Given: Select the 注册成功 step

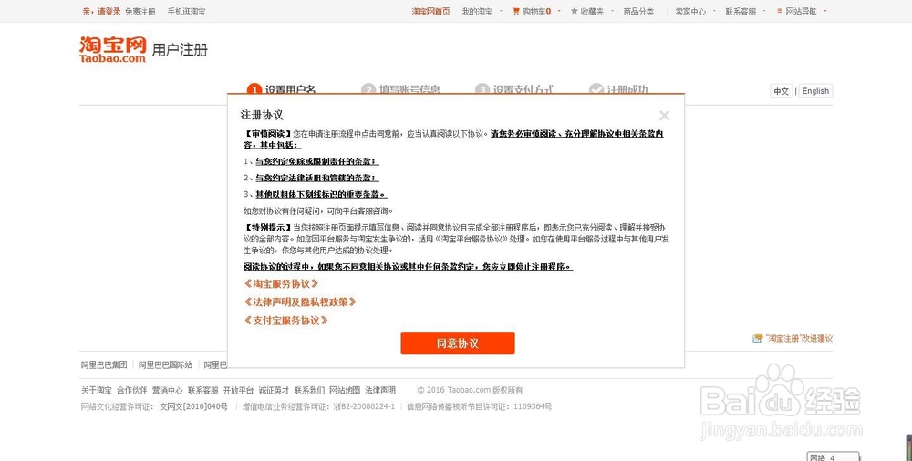Looking at the screenshot, I should pyautogui.click(x=618, y=89).
